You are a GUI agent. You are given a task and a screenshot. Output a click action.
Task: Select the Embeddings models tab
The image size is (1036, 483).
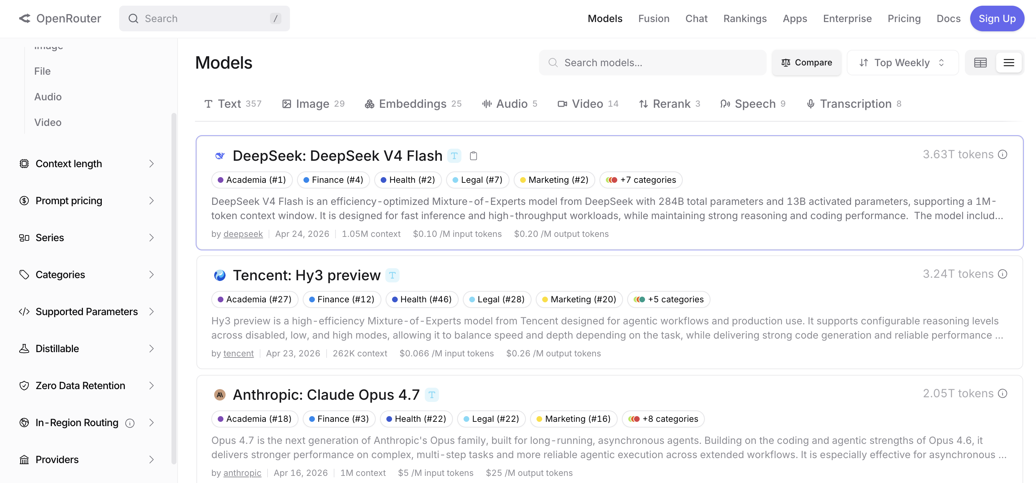point(413,104)
